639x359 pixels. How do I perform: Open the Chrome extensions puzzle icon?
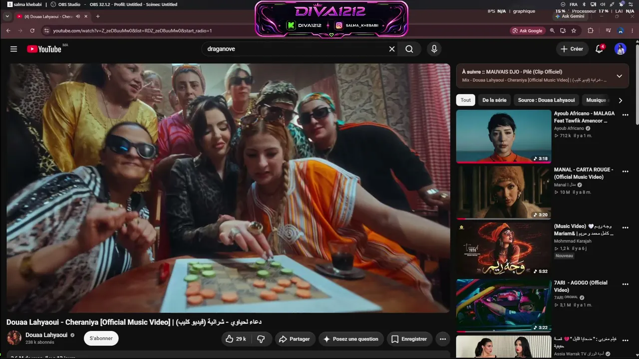pos(591,30)
